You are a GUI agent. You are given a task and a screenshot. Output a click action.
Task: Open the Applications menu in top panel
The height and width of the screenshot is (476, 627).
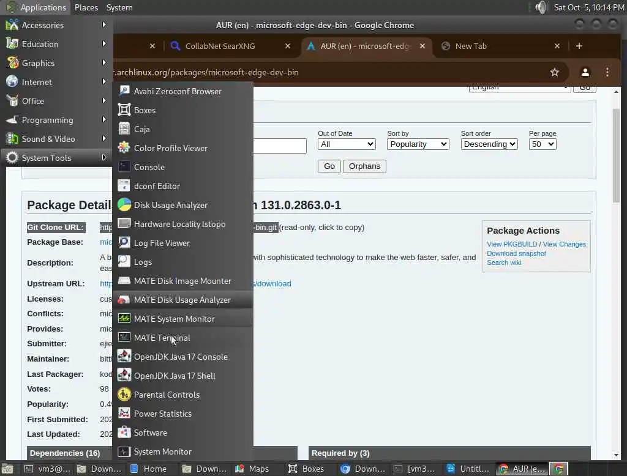tap(36, 7)
